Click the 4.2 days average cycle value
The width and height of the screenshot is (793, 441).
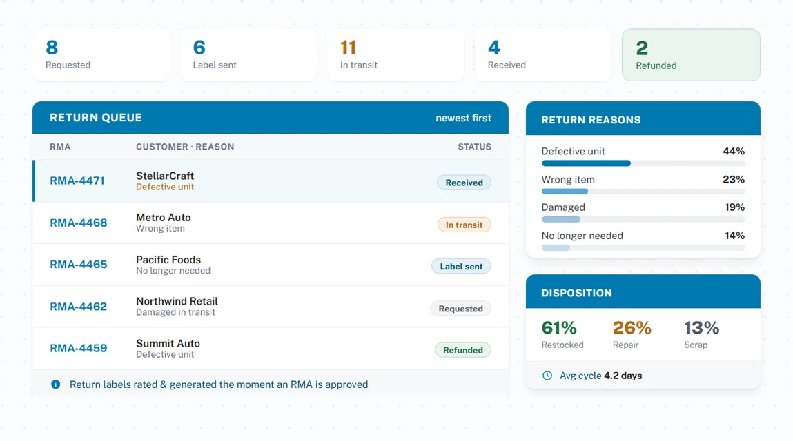[623, 376]
